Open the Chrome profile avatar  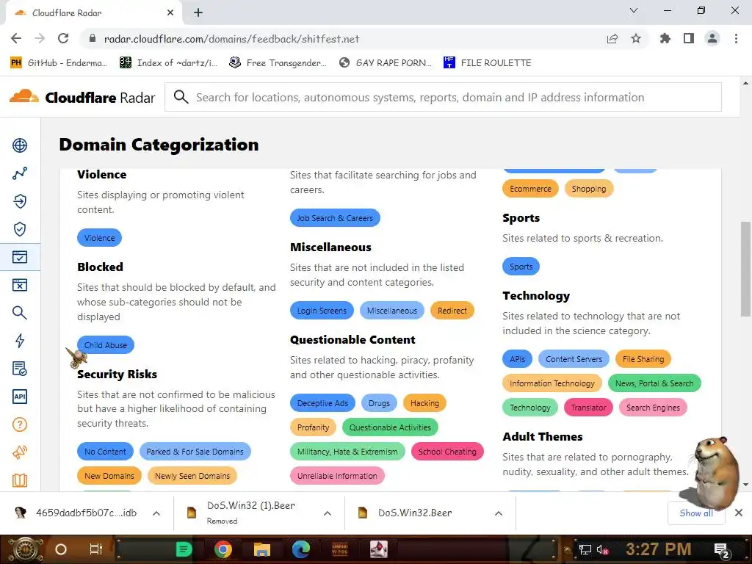click(x=712, y=38)
